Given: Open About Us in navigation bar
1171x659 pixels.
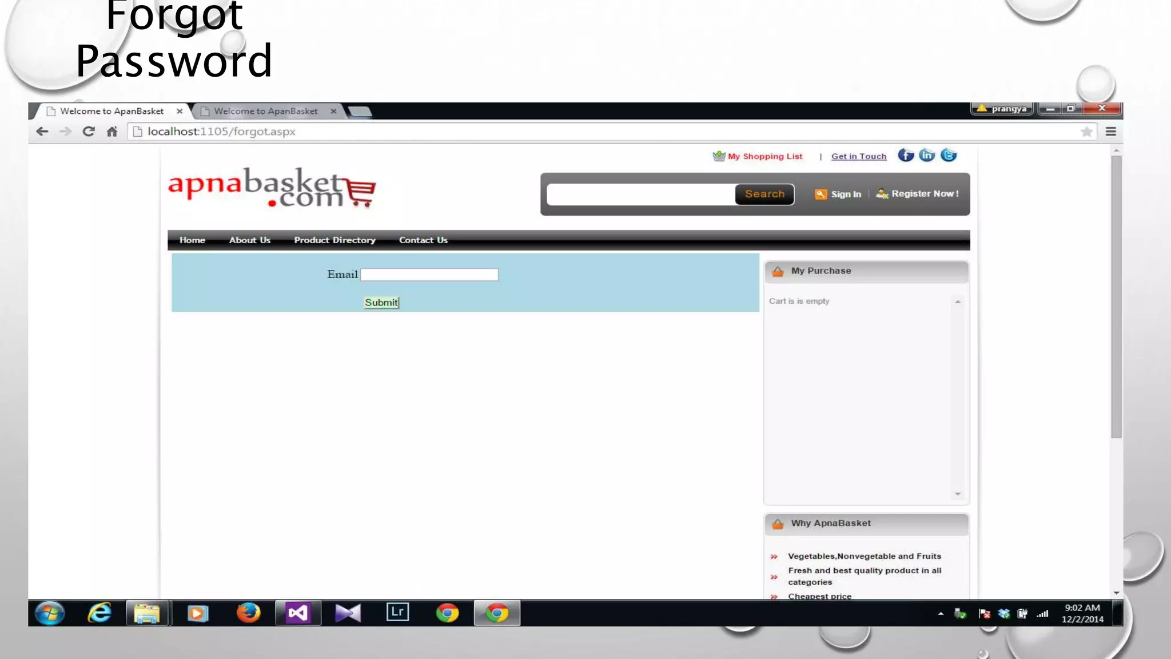Looking at the screenshot, I should coord(250,240).
